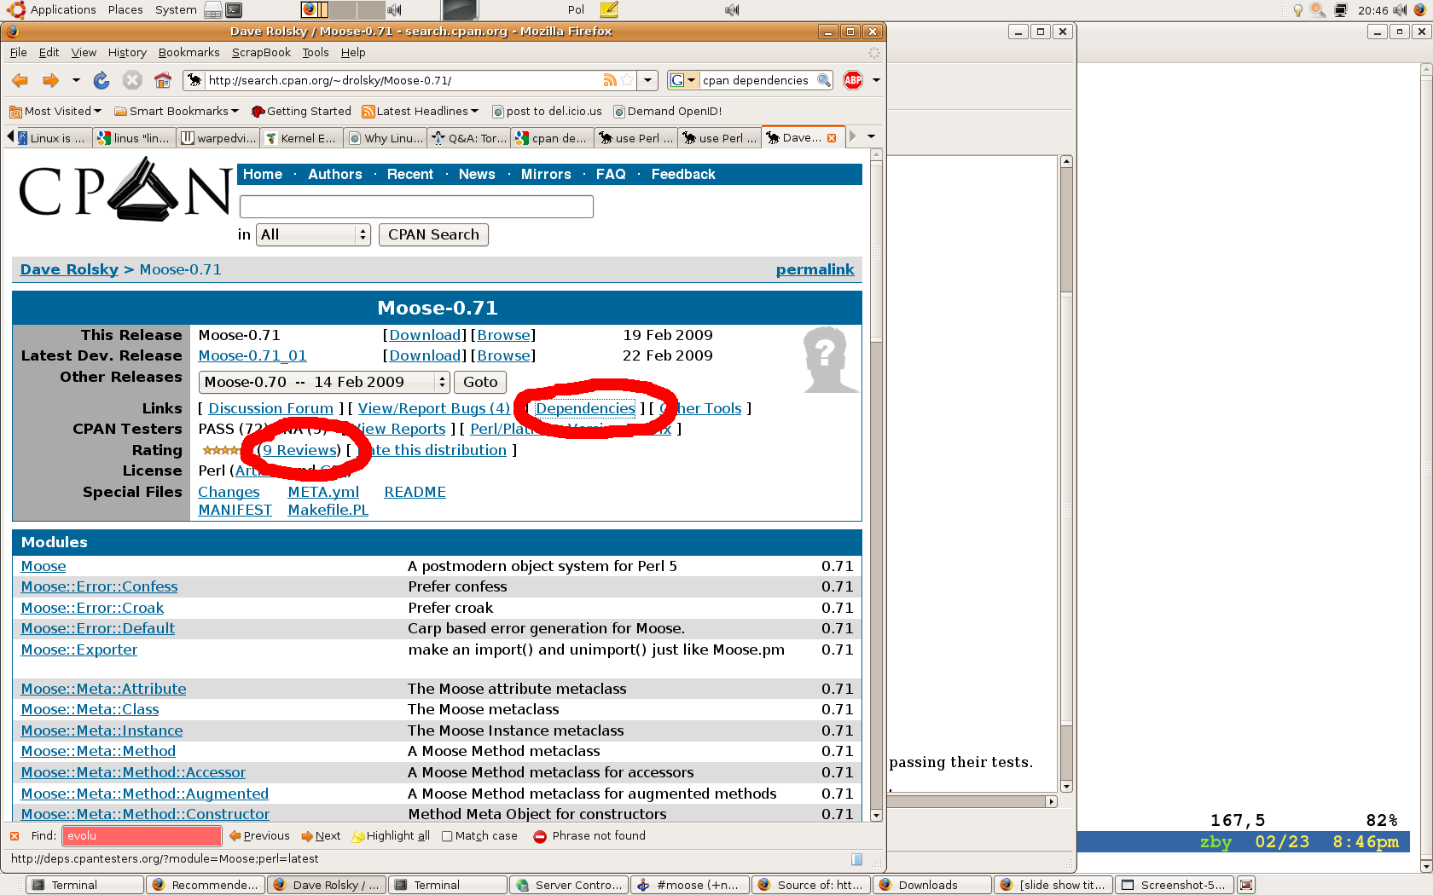Image resolution: width=1433 pixels, height=895 pixels.
Task: Open Moose::Meta::Attribute module link
Action: (x=103, y=689)
